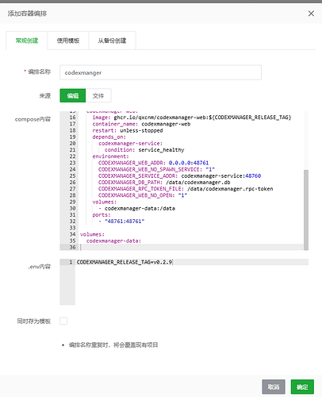Image resolution: width=322 pixels, height=397 pixels.
Task: Click the codexmanager-data: line 35
Action: 113,241
